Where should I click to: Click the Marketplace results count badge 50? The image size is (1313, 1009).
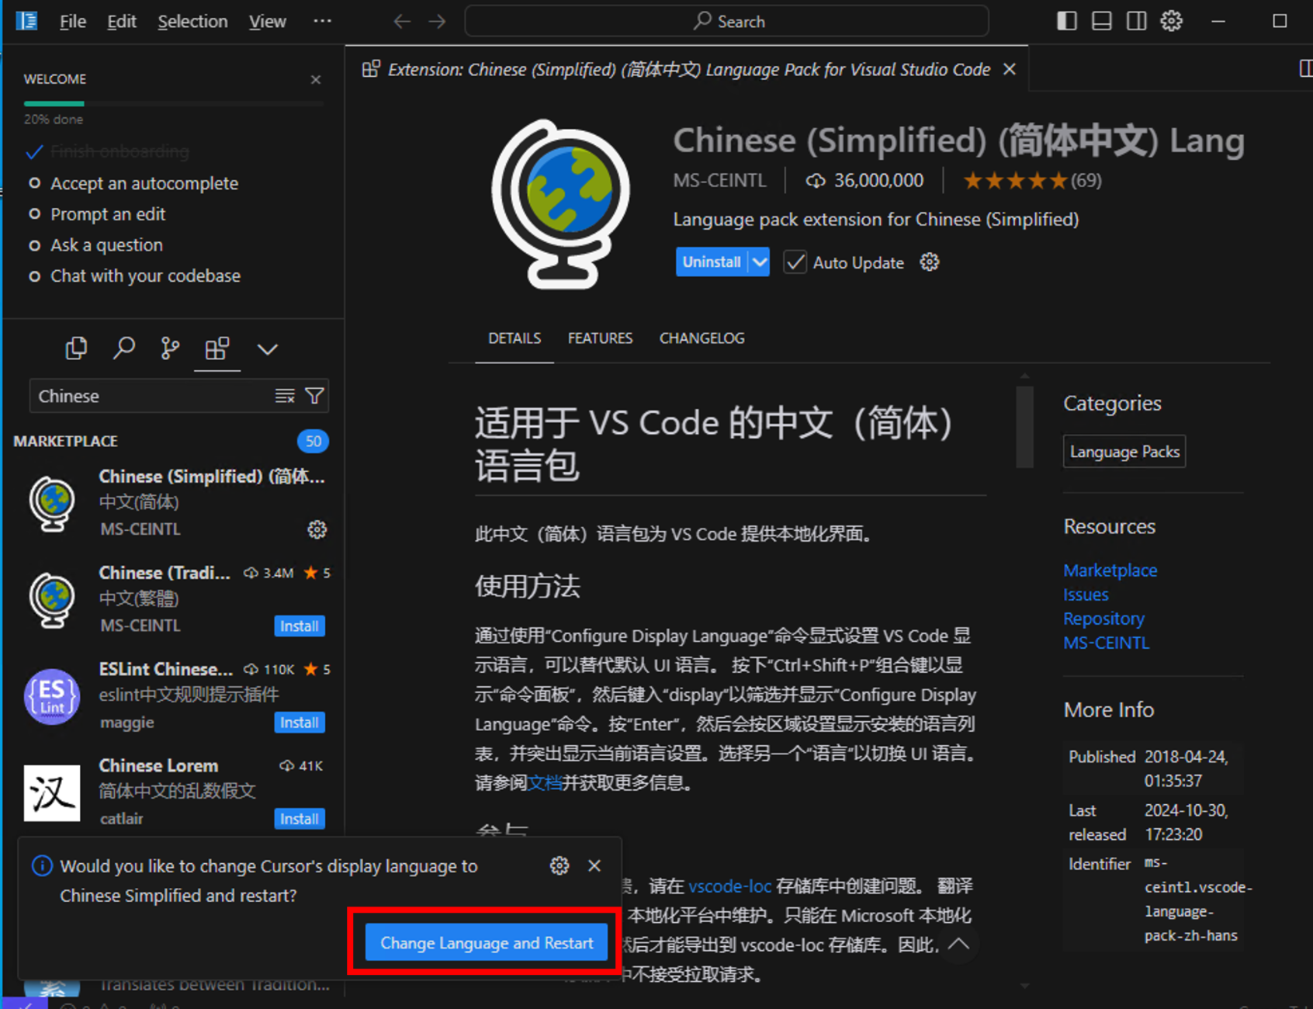(x=313, y=442)
